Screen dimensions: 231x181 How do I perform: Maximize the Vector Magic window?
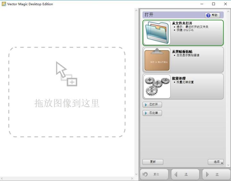213,4
